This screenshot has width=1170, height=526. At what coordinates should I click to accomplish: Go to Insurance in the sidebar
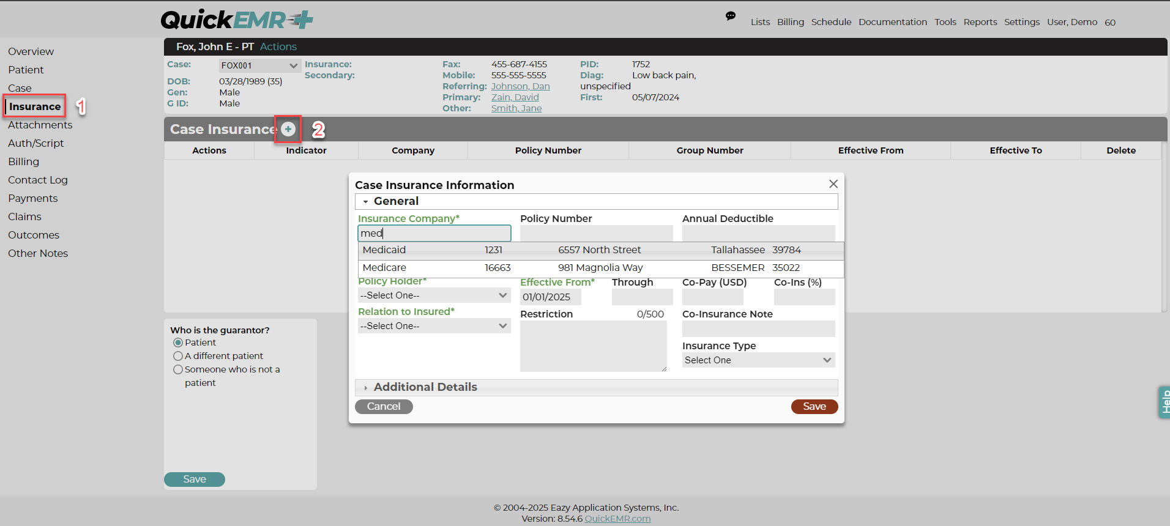[35, 106]
